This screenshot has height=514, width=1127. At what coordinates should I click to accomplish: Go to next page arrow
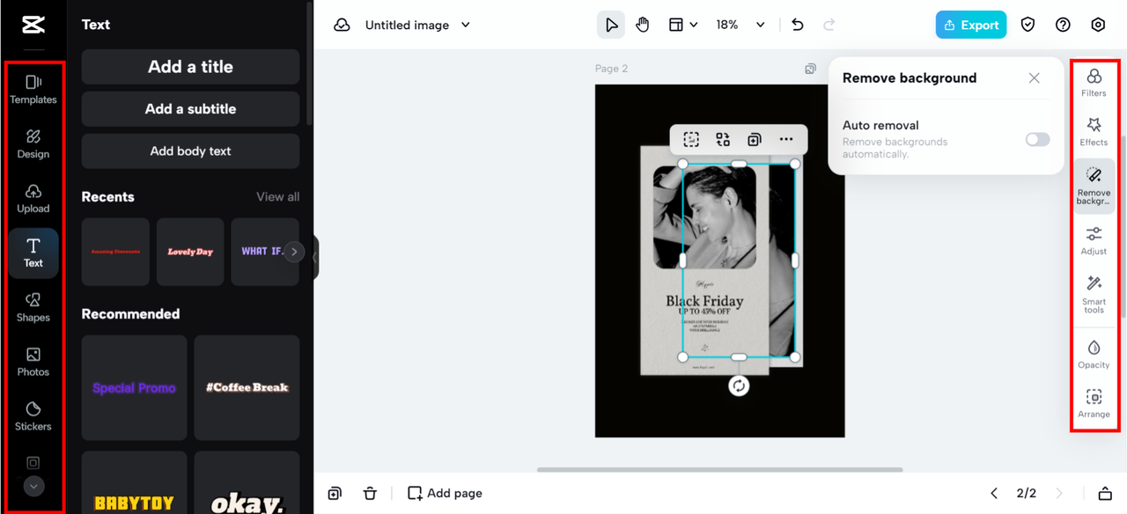coord(1059,494)
